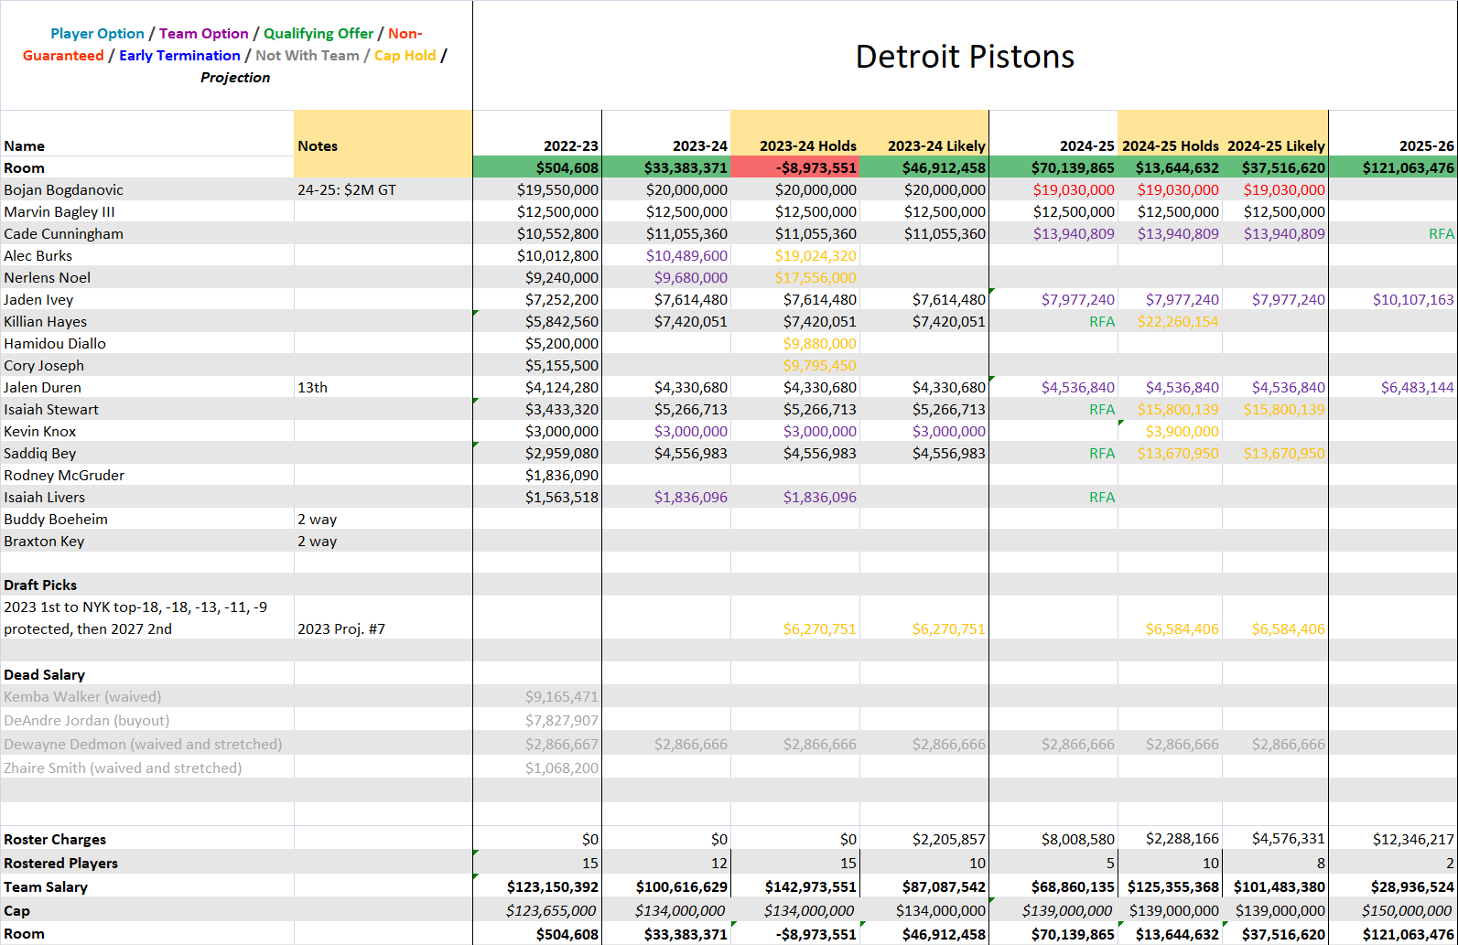Click the 2023-24 Holds draft pick value $6,270,751
Viewport: 1458px width, 945px height.
[x=820, y=628]
